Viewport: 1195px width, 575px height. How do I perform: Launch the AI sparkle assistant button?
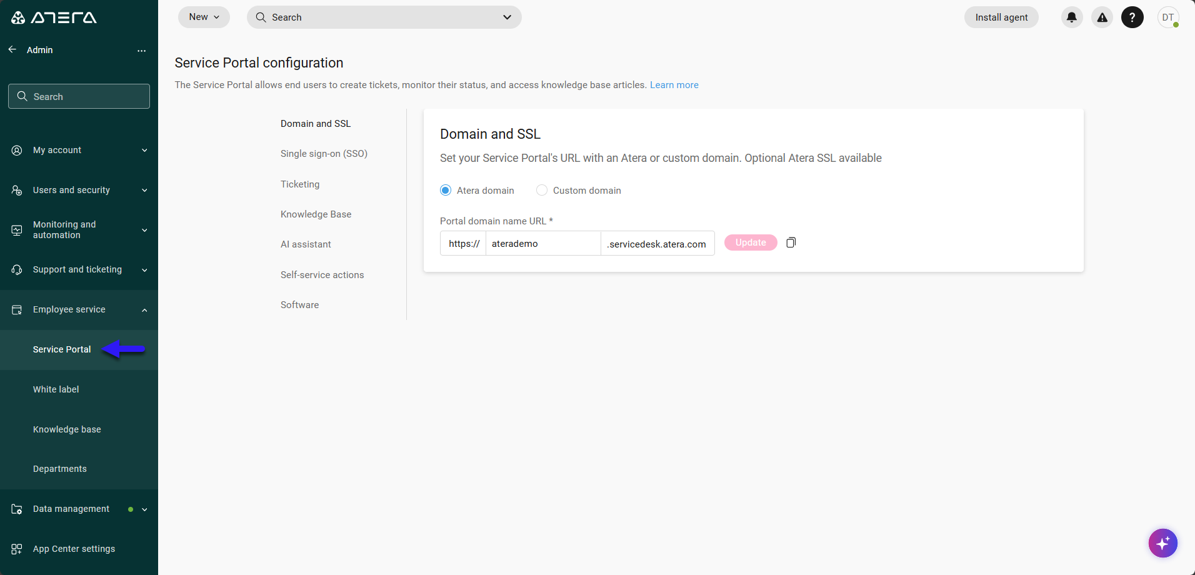click(1163, 543)
